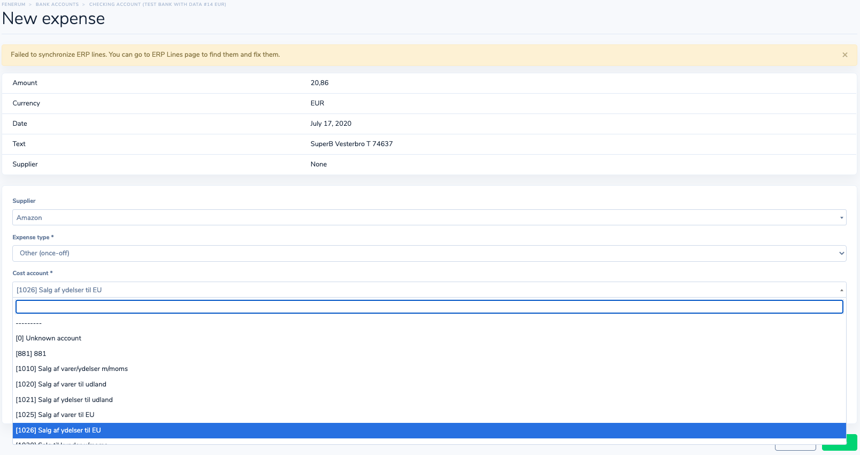Open the Supplier dropdown showing Amazon
860x455 pixels.
point(429,217)
